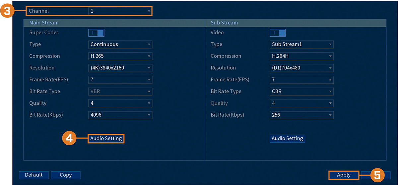This screenshot has width=398, height=185.
Task: Open Main Stream Bit Rate Type VBR dropdown
Action: 120,92
